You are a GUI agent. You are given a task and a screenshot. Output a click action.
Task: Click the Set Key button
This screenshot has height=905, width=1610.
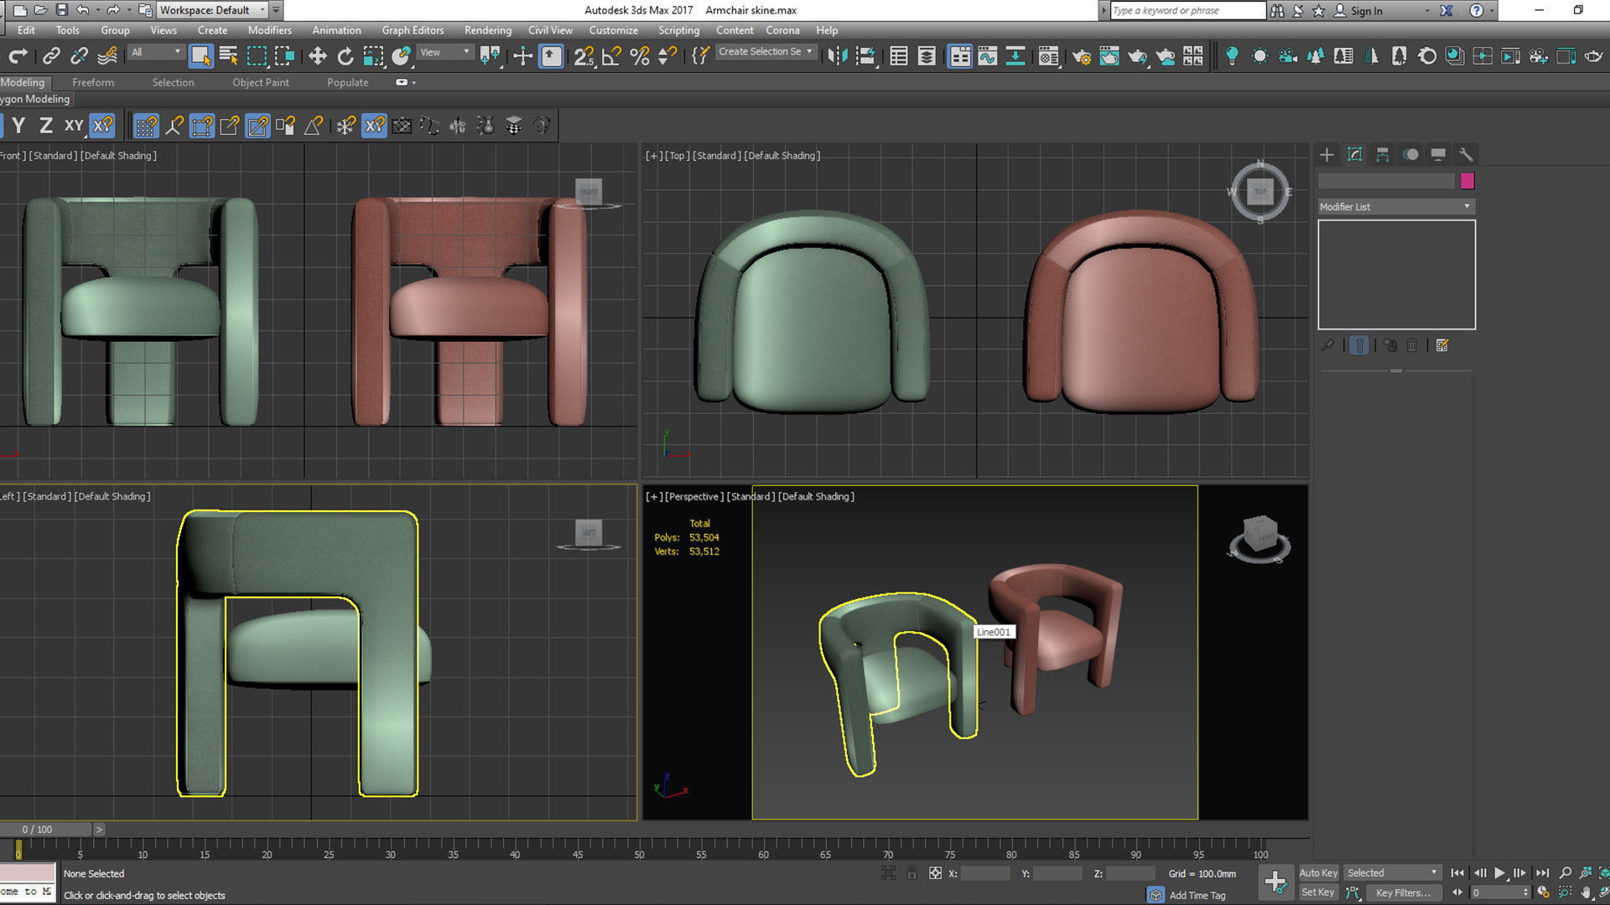pyautogui.click(x=1317, y=892)
